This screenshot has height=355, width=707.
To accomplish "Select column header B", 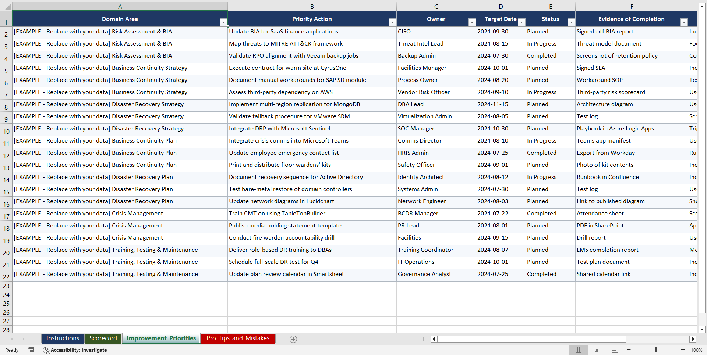I will 312,6.
